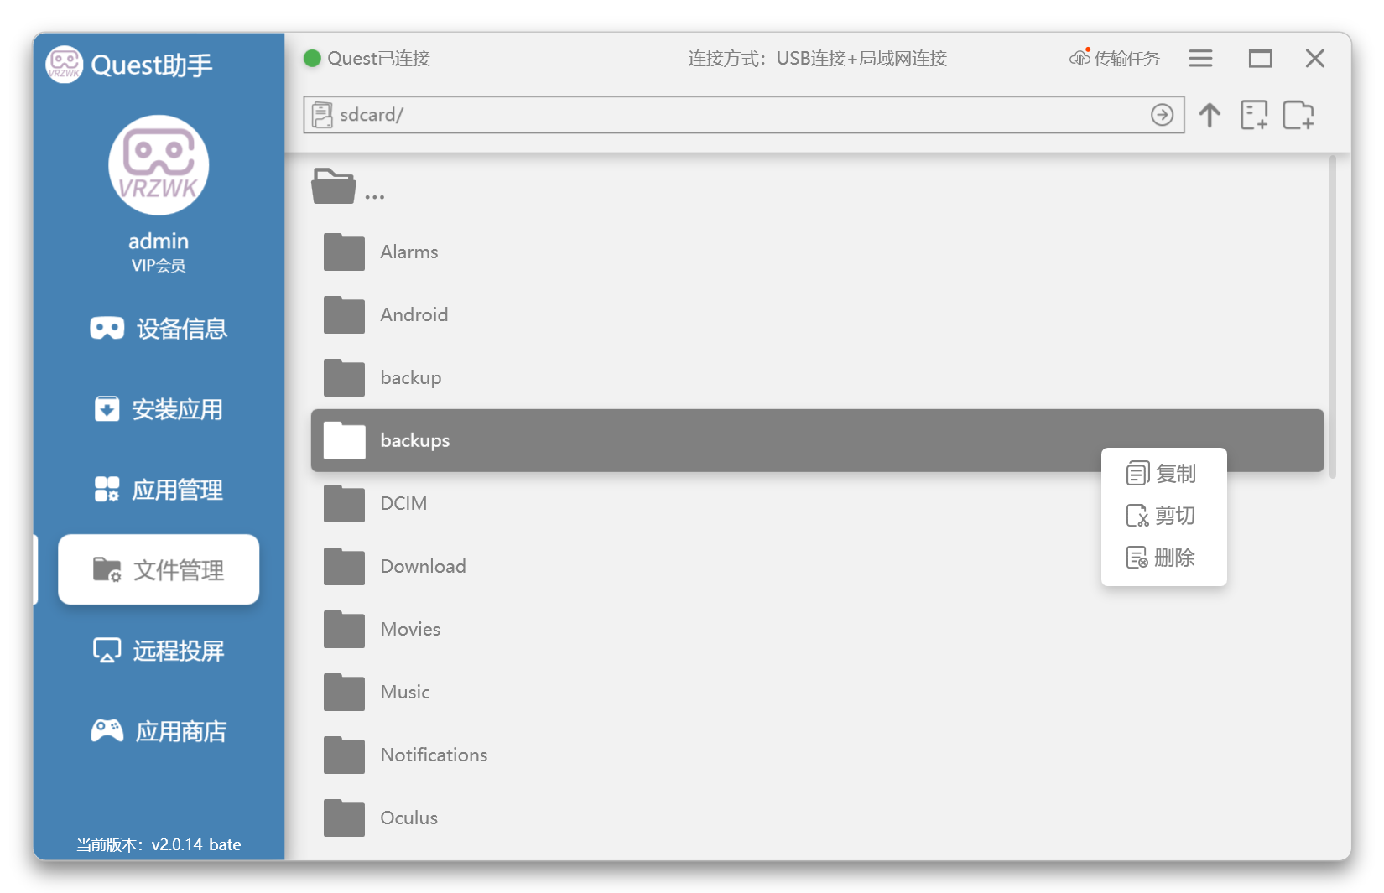Open the transfer tasks panel

[x=1115, y=59]
